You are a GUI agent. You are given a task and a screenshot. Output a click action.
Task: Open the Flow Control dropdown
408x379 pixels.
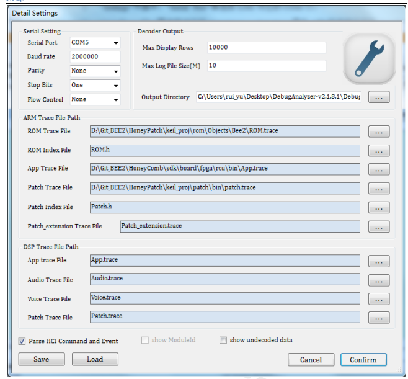point(95,99)
